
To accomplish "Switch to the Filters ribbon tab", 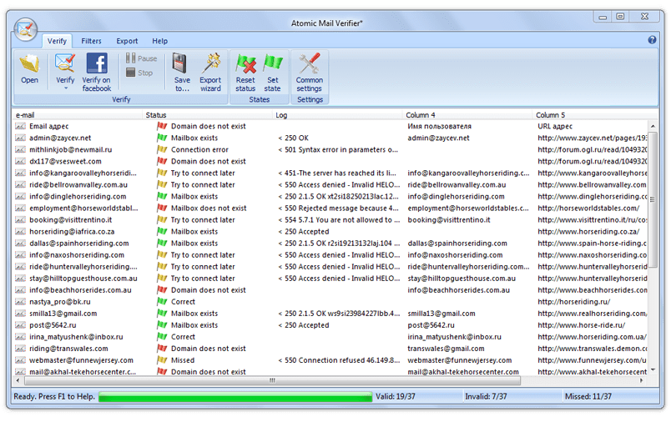I will point(91,41).
